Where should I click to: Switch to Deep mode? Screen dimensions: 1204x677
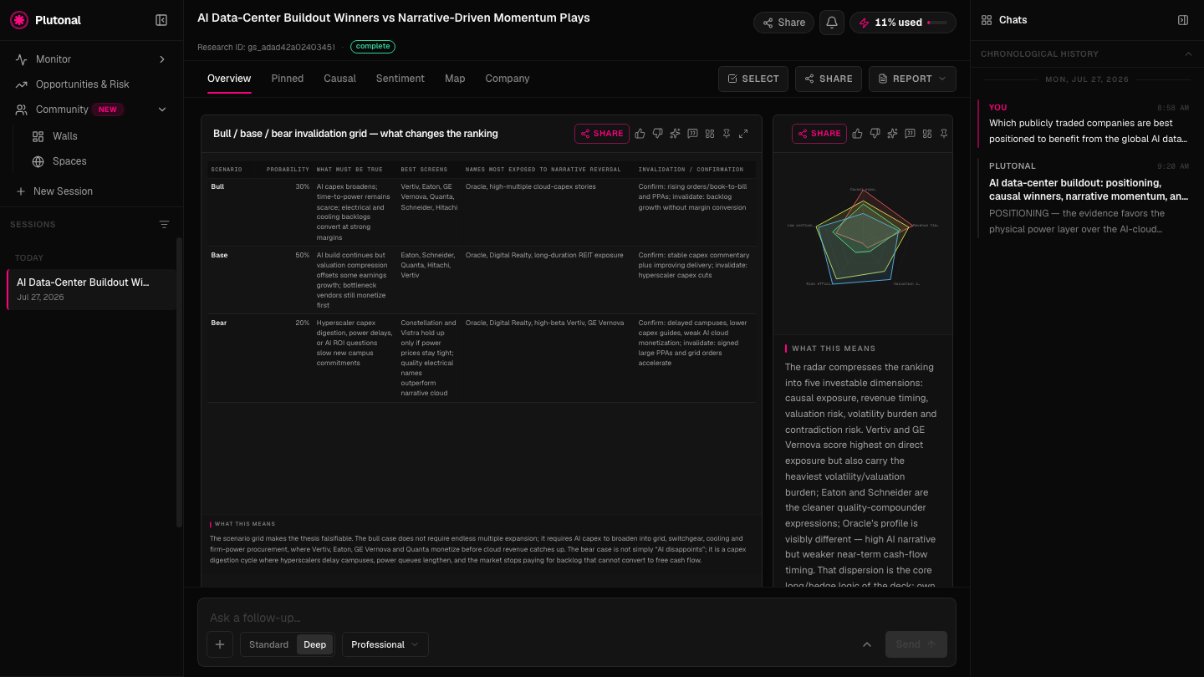click(315, 644)
